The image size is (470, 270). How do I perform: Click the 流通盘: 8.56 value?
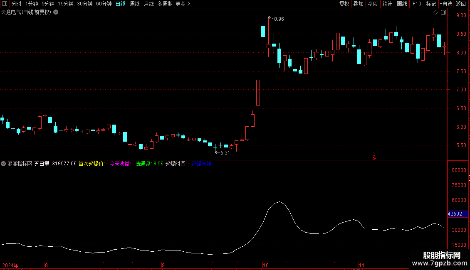150,164
